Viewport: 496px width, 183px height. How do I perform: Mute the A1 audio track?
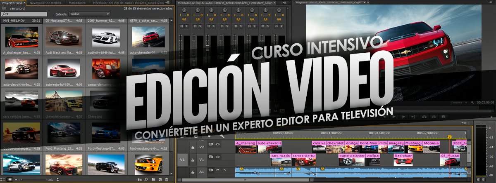(218, 170)
